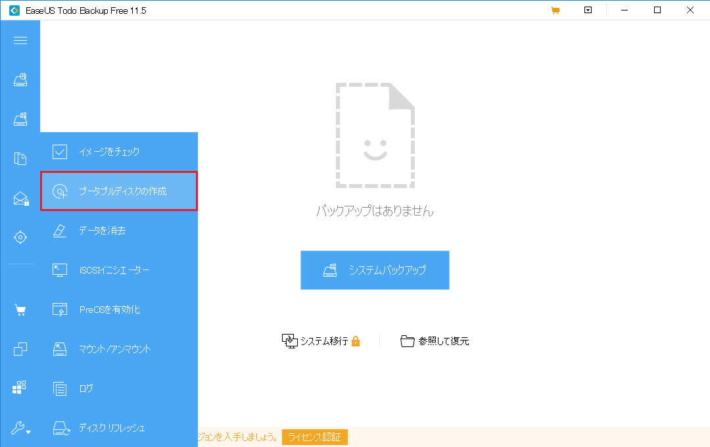Select the Smart Backup crosshair icon

point(20,237)
